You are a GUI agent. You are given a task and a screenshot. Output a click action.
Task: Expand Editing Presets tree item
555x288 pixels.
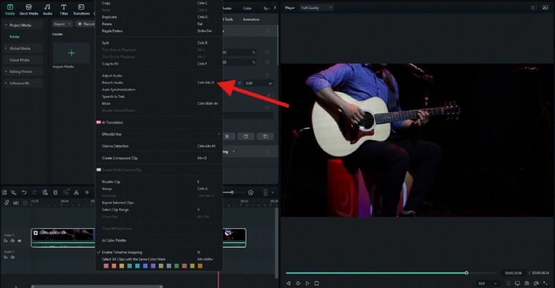[x=6, y=71]
